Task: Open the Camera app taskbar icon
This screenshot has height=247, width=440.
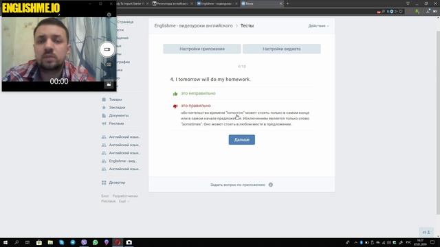Action: (129, 242)
